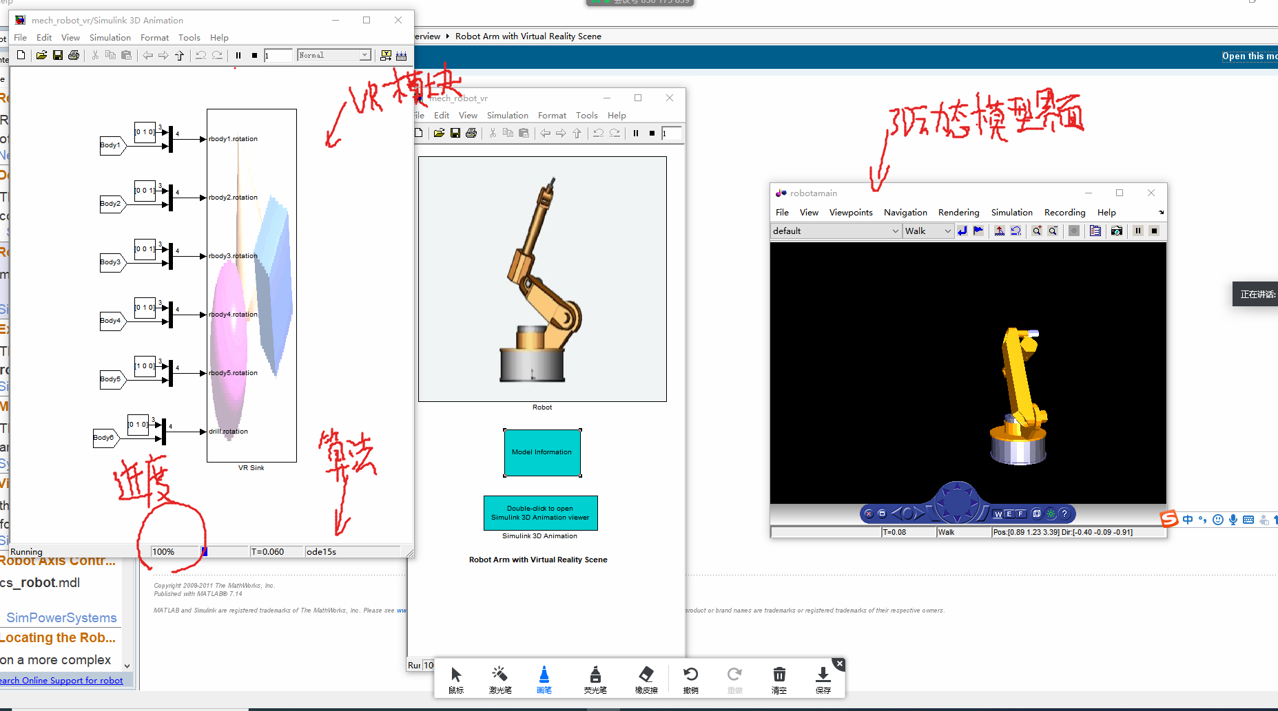This screenshot has width=1278, height=711.
Task: Open the Walk navigation mode dropdown
Action: 947,231
